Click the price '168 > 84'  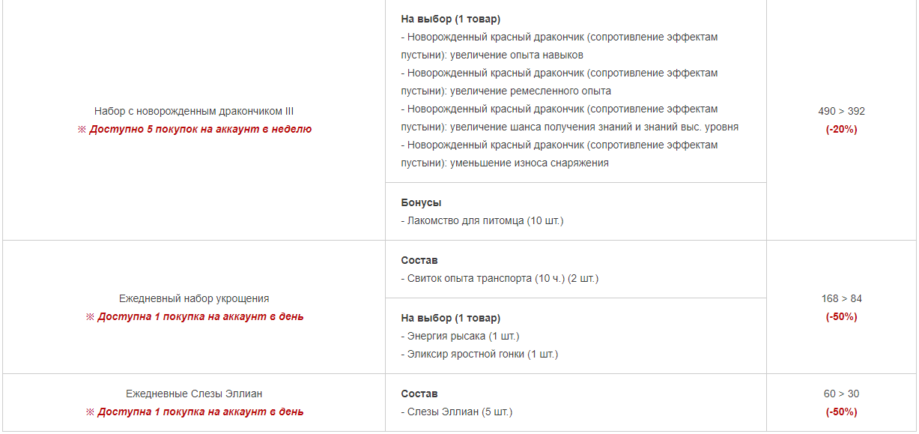coord(841,298)
